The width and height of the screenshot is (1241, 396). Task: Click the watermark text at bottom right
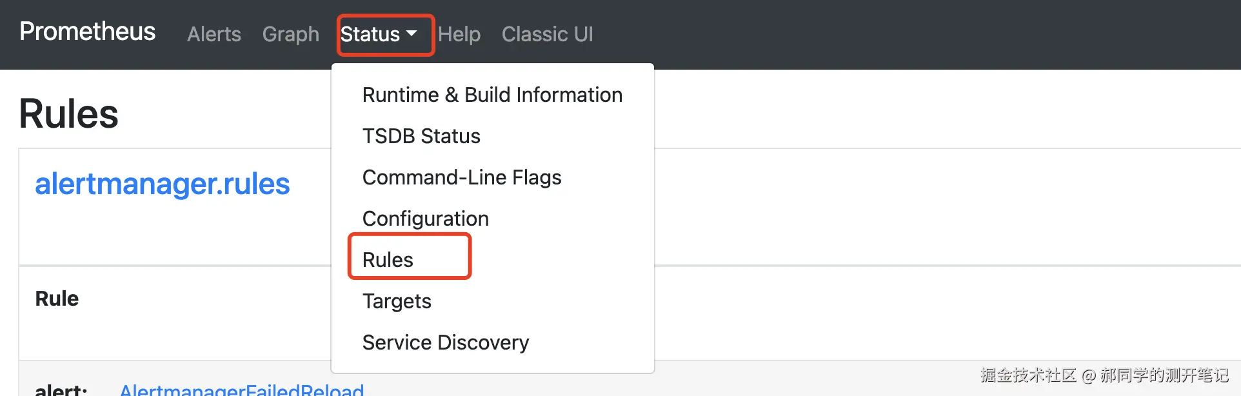1104,375
